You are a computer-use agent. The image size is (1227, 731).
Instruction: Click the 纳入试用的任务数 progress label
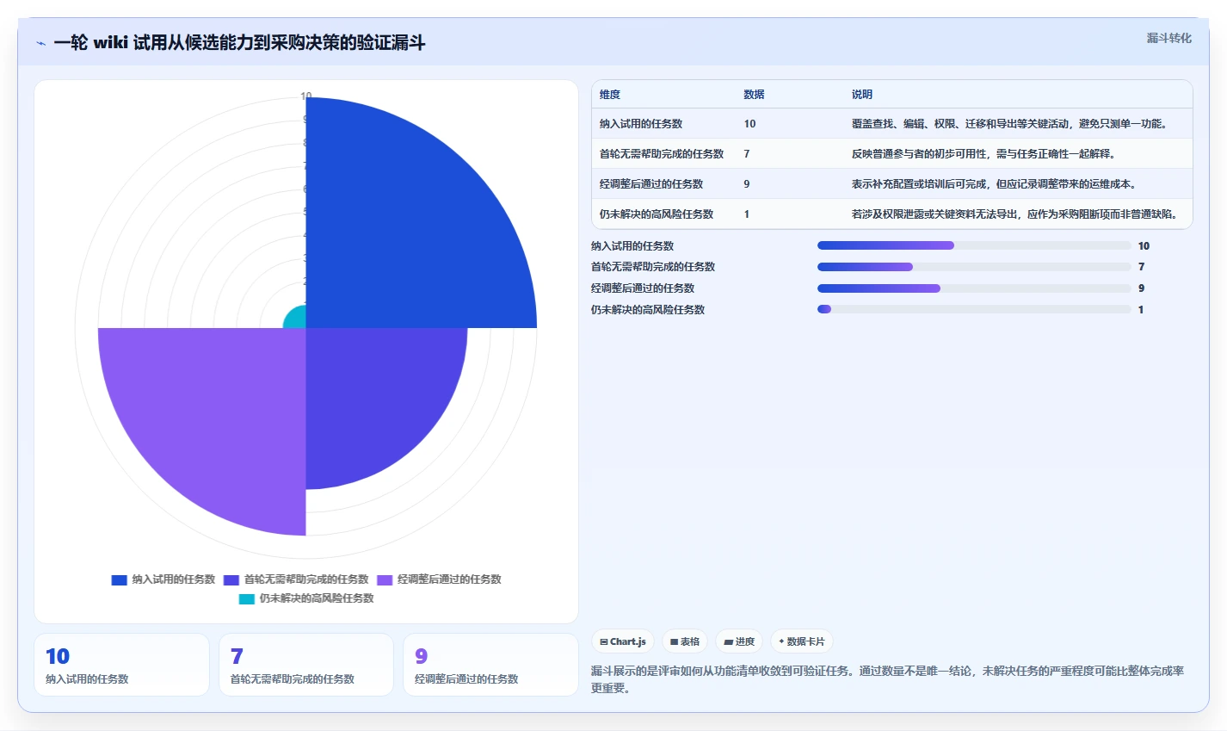pyautogui.click(x=632, y=246)
